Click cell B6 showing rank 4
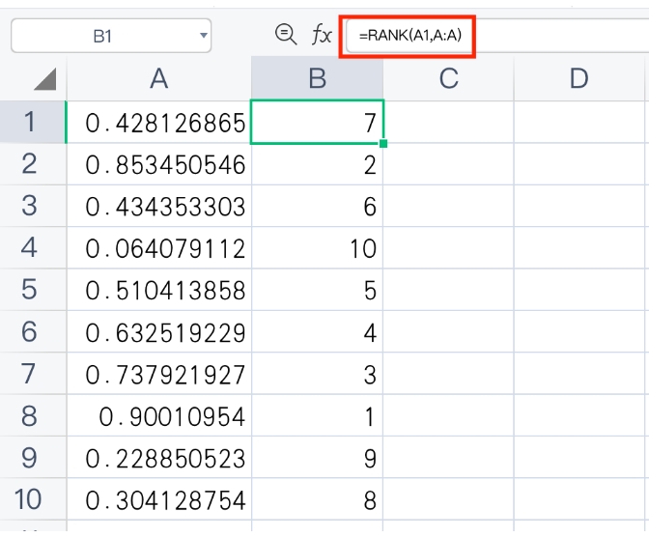The width and height of the screenshot is (649, 537). [317, 331]
